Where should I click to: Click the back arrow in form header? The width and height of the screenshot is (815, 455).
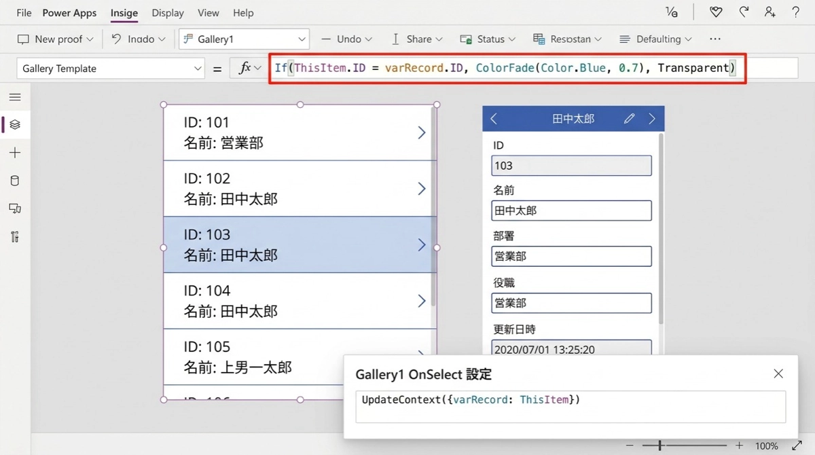[494, 119]
